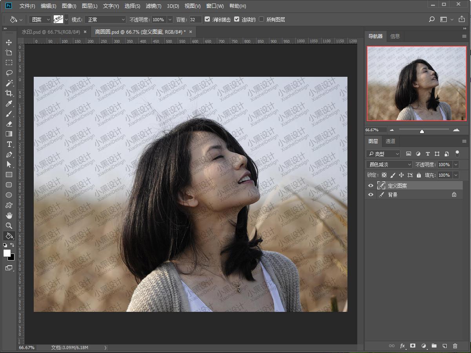Activate the Crop tool
Viewport: 471px width, 353px height.
pos(9,93)
